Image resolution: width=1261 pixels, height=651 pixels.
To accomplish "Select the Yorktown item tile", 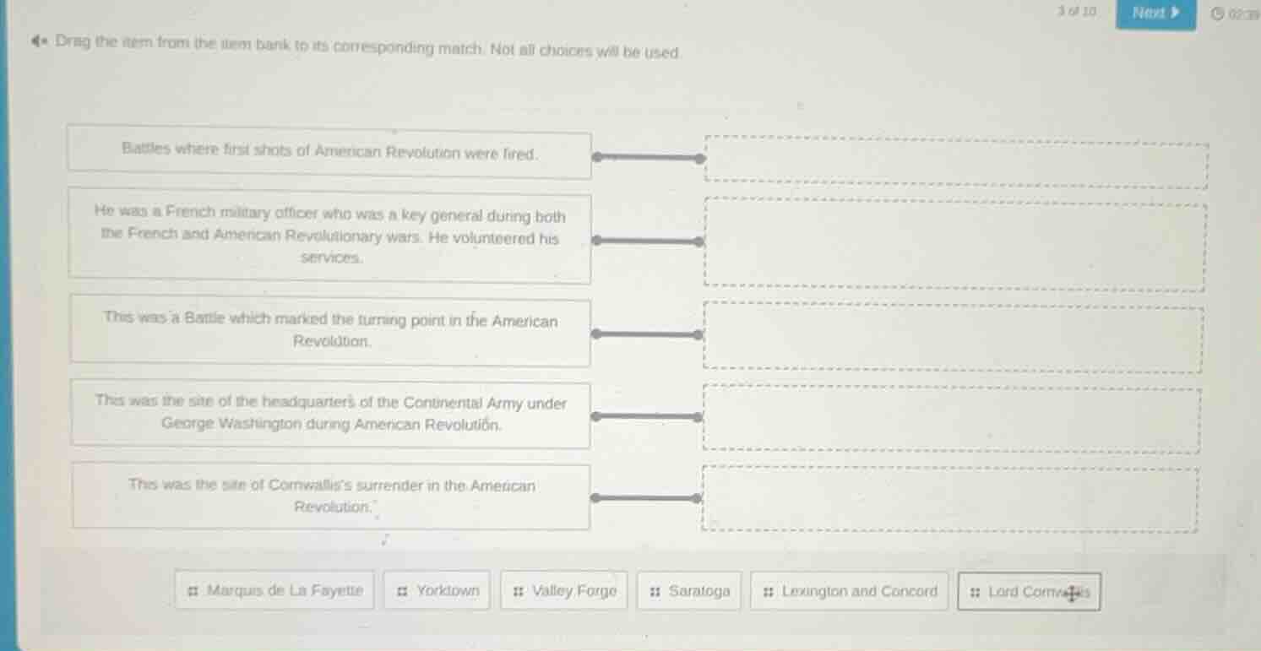I will click(x=436, y=592).
